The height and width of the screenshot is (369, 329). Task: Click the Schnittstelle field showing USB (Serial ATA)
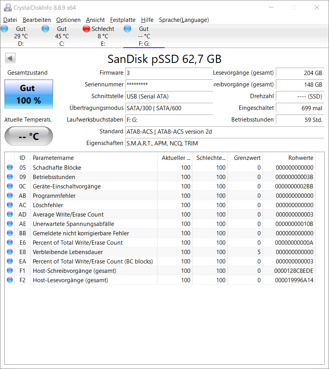click(169, 96)
